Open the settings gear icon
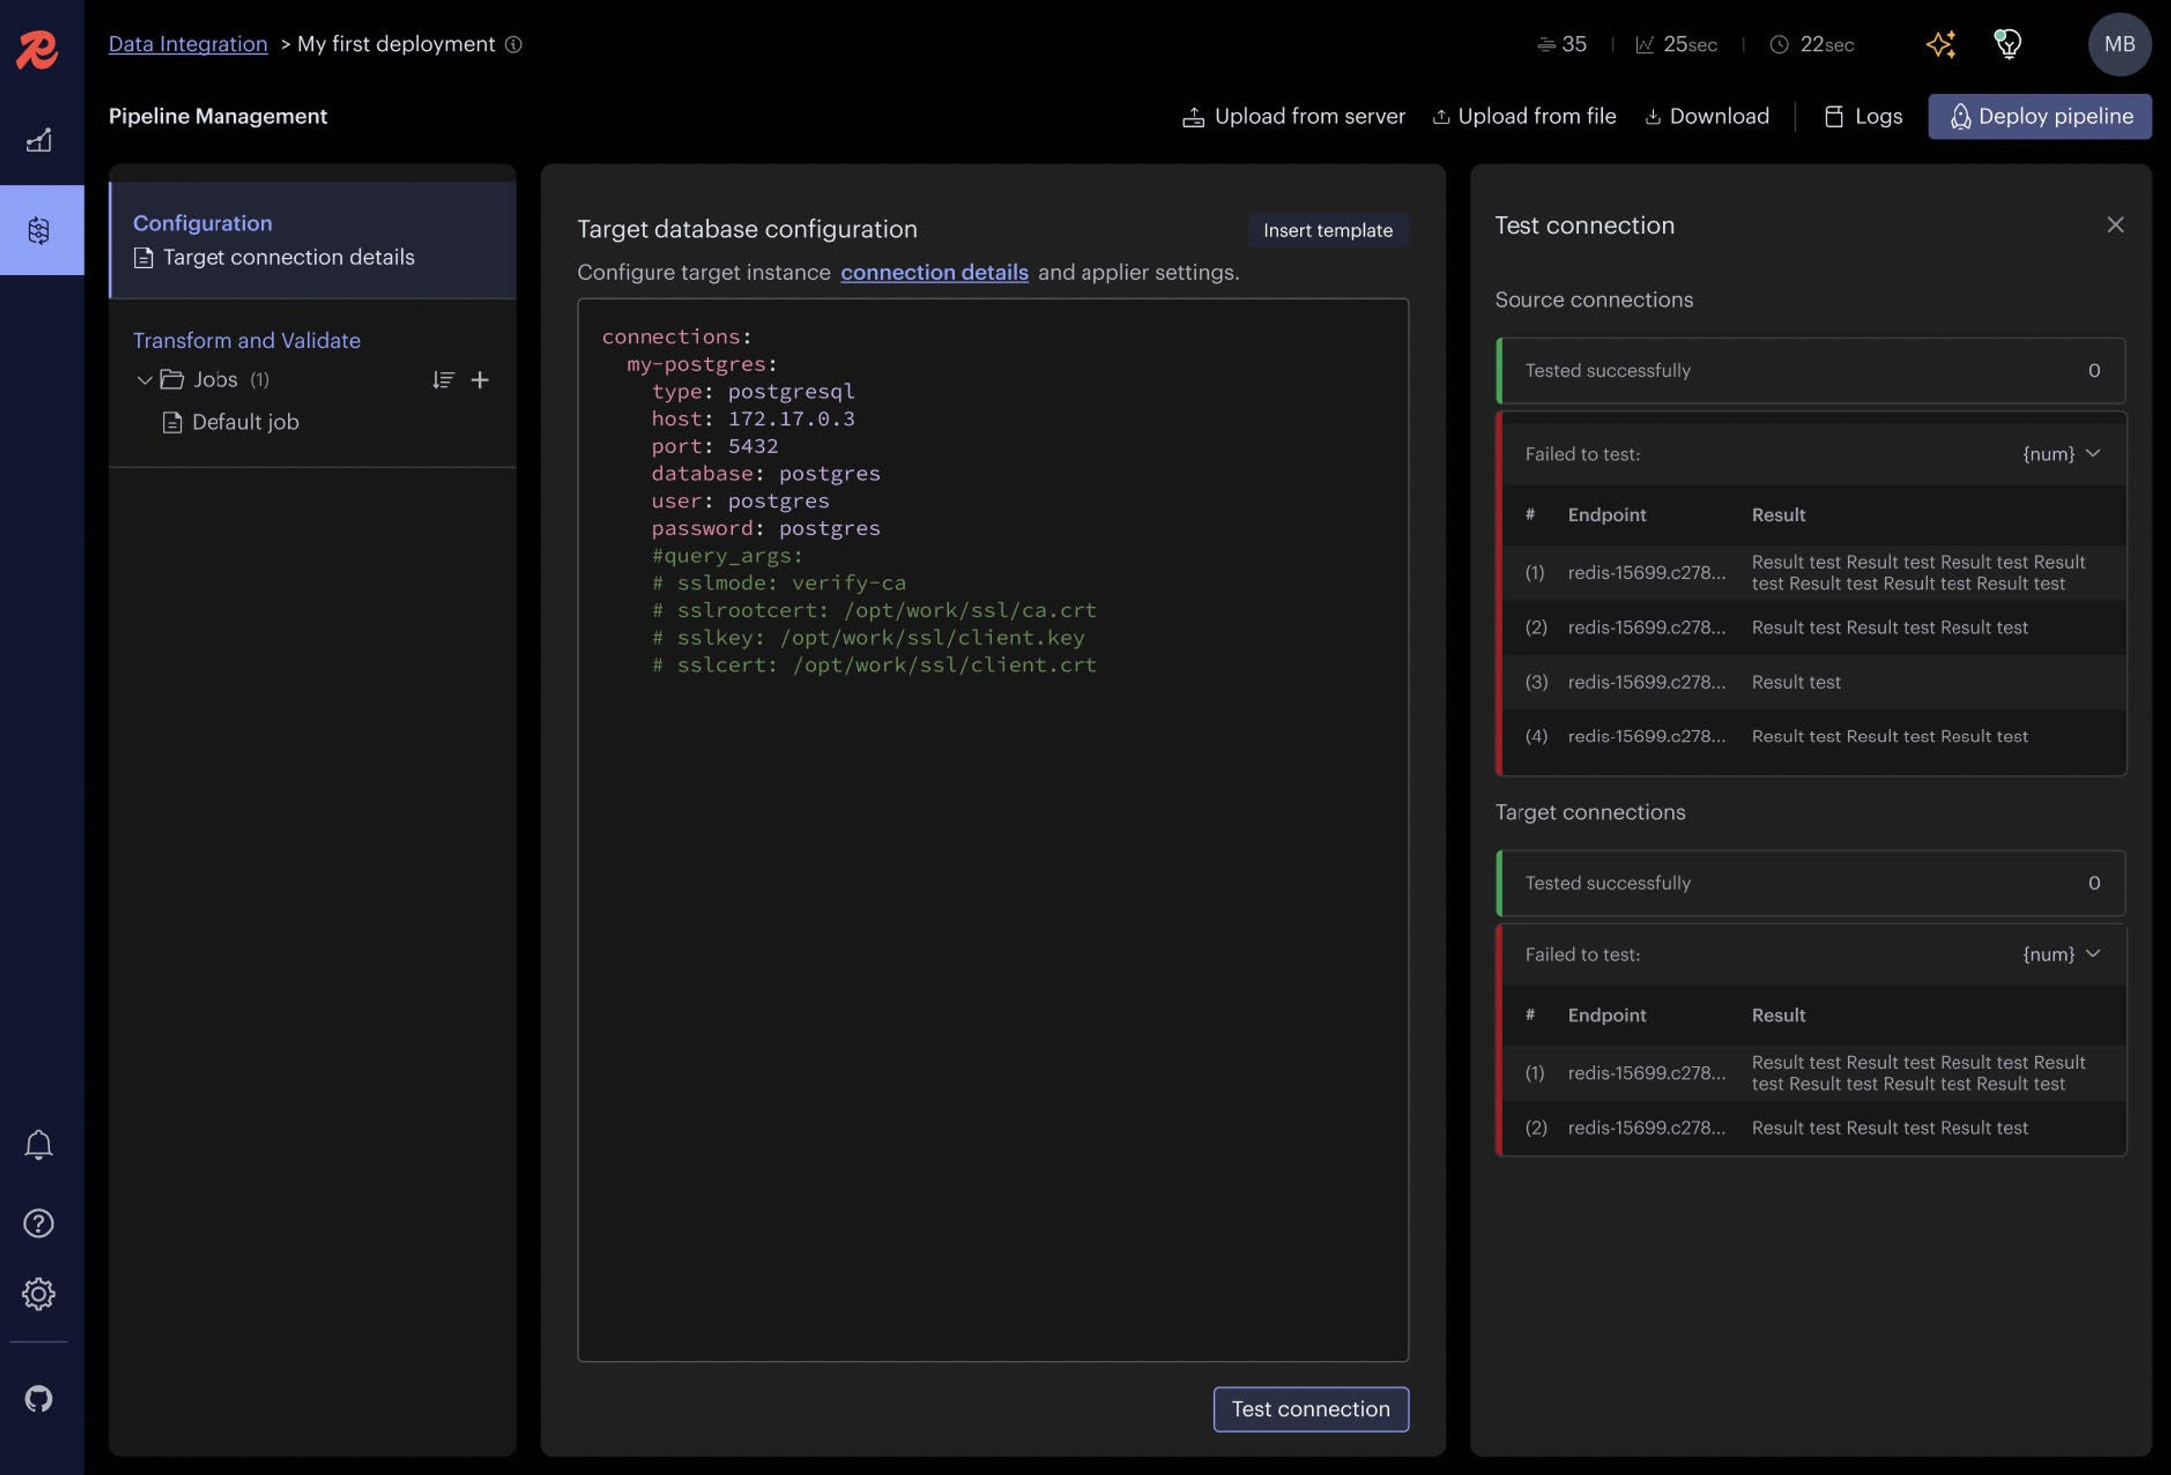Screen dimensions: 2171x1475 pos(38,1294)
